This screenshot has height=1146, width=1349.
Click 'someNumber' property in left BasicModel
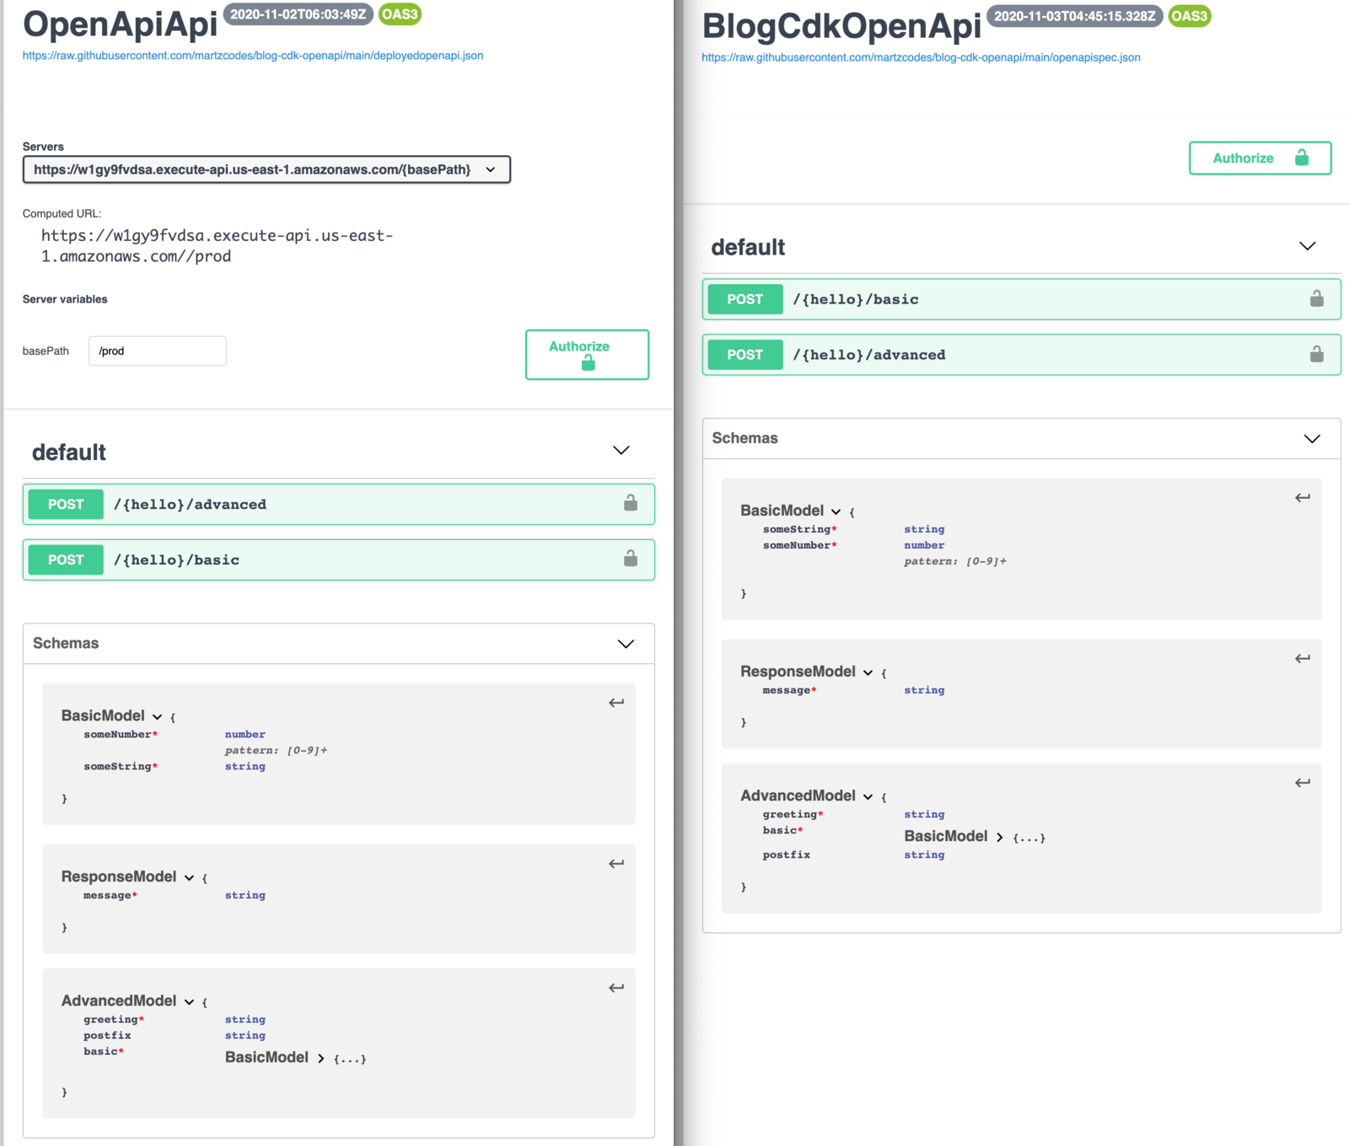pos(121,735)
